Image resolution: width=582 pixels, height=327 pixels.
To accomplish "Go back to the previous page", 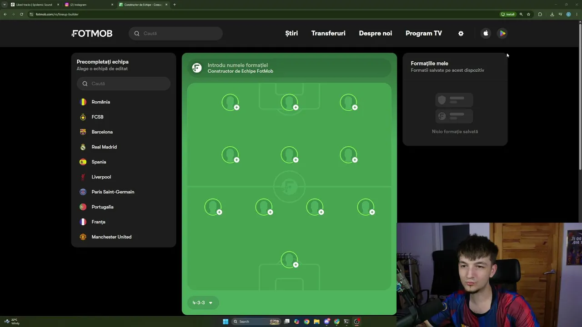I will (5, 14).
